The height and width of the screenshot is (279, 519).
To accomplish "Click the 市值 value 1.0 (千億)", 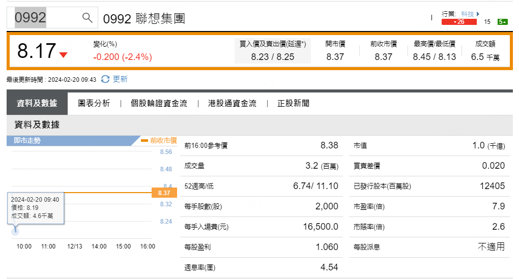I will [x=488, y=145].
